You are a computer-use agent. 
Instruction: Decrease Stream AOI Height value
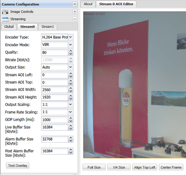tap(71, 99)
